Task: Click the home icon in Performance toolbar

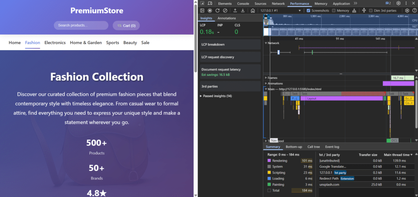Action: point(253,11)
